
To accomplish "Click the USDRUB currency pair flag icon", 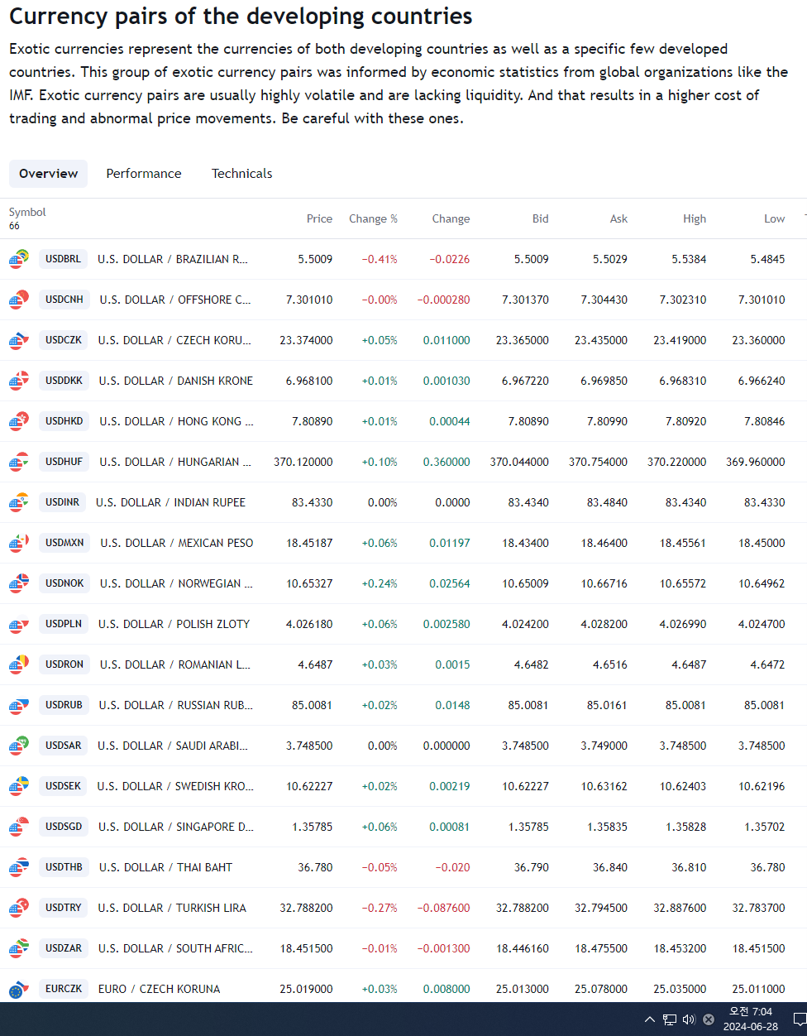I will click(19, 705).
